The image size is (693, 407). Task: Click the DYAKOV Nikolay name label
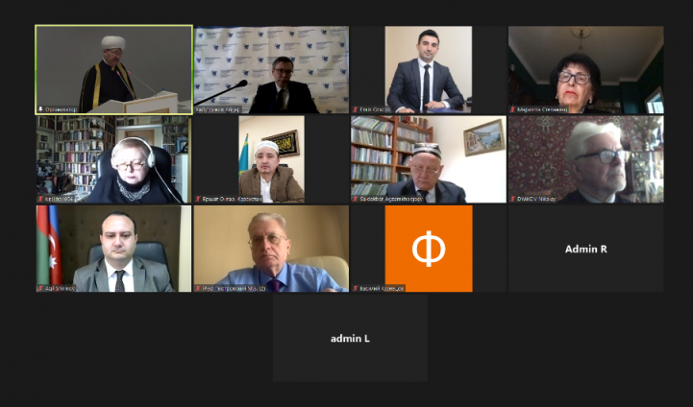(x=536, y=199)
